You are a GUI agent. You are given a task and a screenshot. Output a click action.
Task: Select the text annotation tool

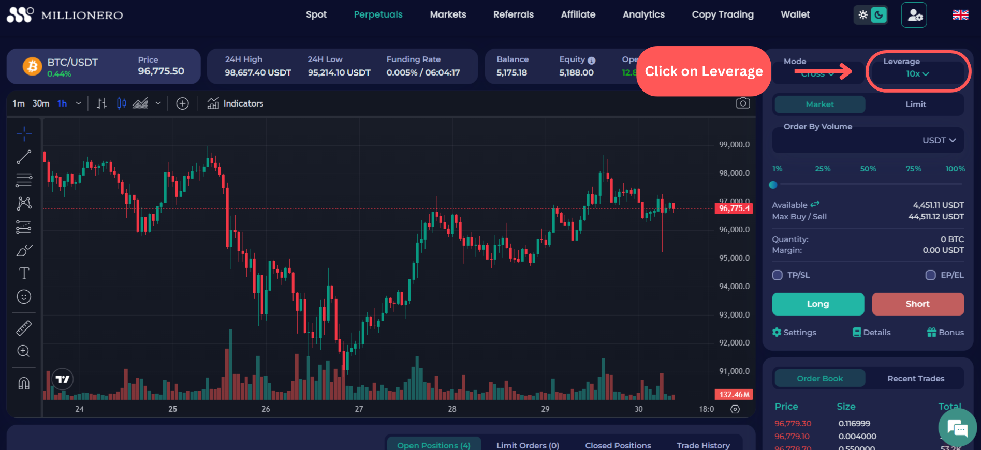24,273
